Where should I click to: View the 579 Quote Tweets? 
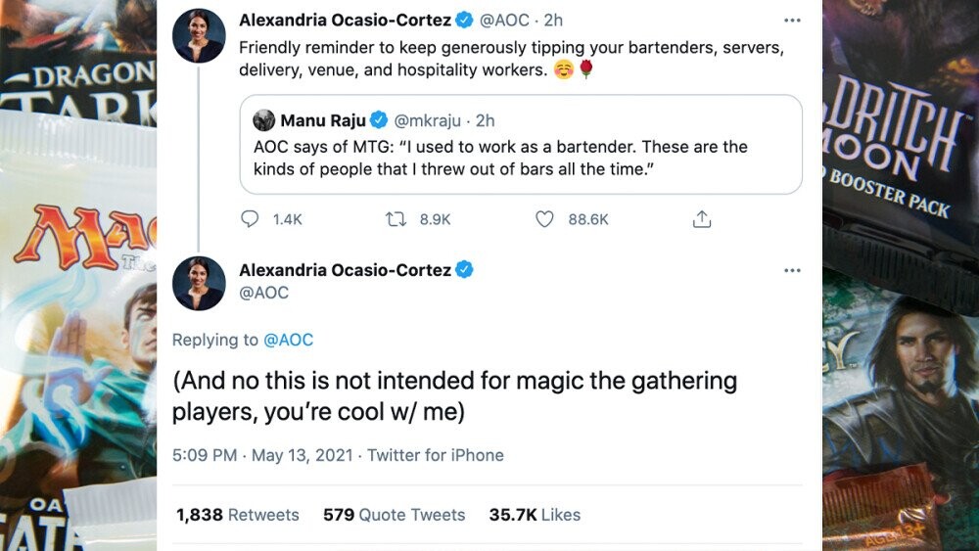pos(394,514)
